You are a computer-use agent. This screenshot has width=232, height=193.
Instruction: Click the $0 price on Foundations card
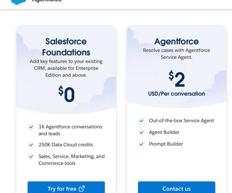(66, 94)
